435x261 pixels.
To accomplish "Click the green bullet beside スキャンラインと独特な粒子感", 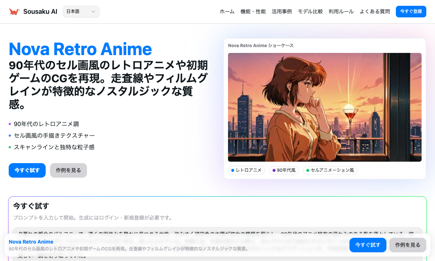I will pos(9,147).
